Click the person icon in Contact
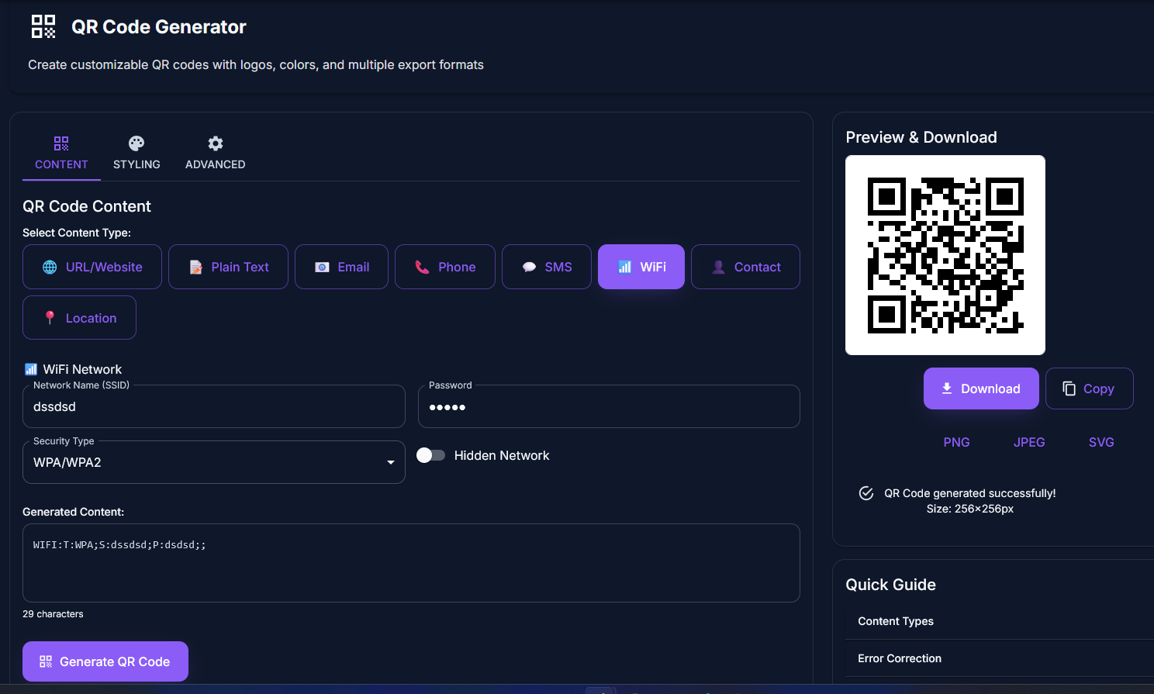Image resolution: width=1154 pixels, height=694 pixels. tap(718, 267)
